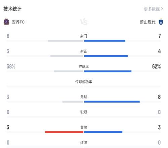The image size is (168, 148).
Task: Click the 38% possession value
Action: [x=11, y=66]
